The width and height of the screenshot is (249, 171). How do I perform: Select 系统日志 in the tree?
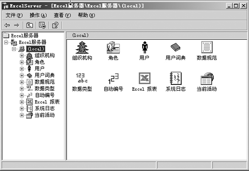click(x=45, y=108)
